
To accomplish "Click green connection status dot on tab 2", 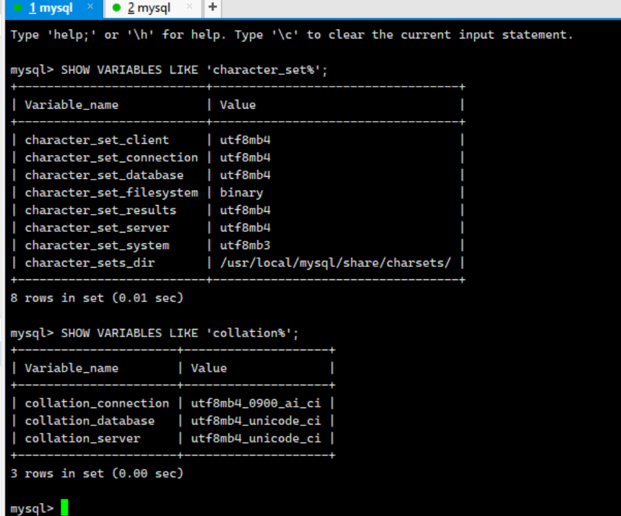I will [116, 8].
